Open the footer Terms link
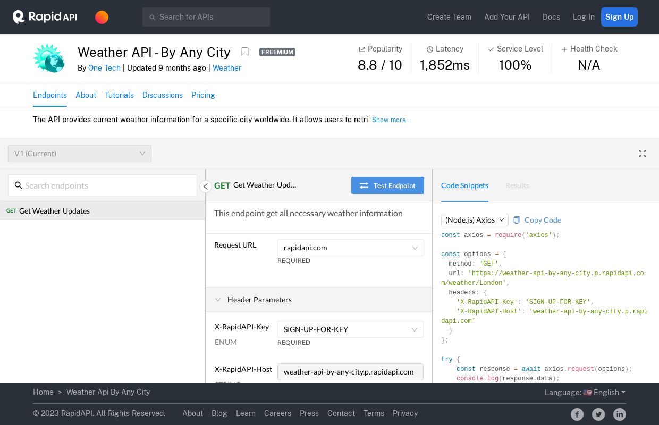 [374, 413]
